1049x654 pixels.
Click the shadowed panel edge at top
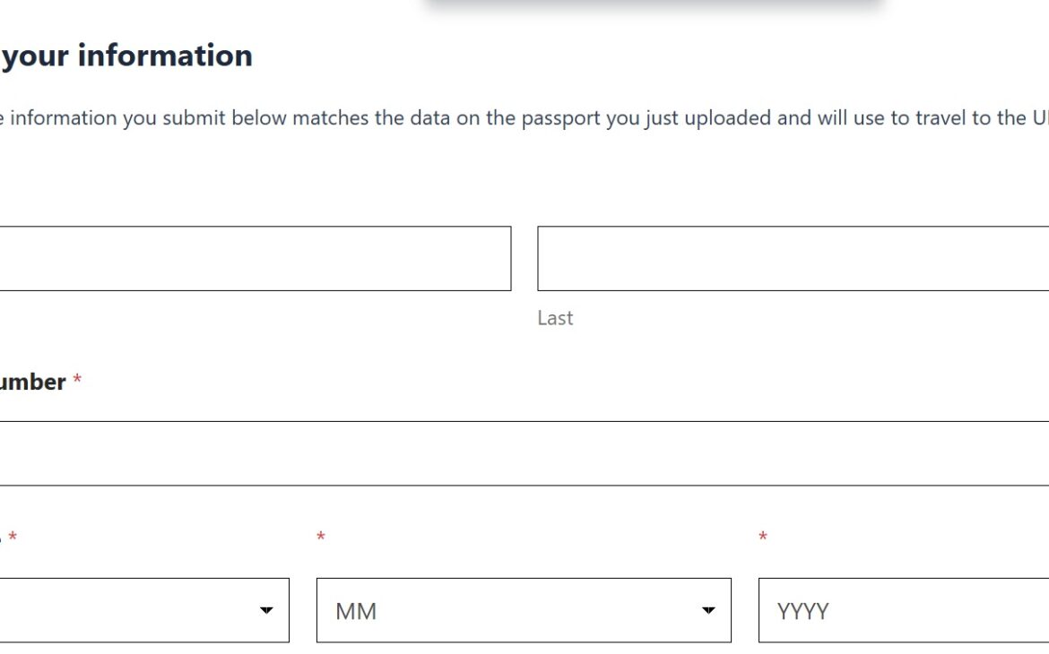coord(655,4)
